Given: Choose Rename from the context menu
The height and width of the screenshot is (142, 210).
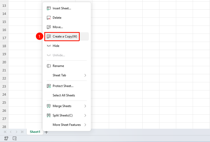Looking at the screenshot, I should coord(67,66).
